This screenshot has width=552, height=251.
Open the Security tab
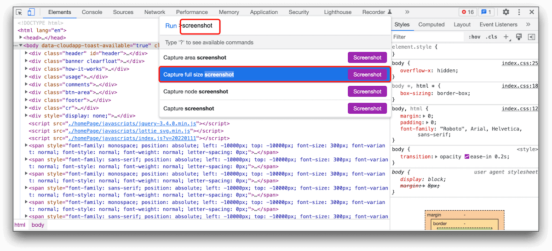[x=299, y=12]
